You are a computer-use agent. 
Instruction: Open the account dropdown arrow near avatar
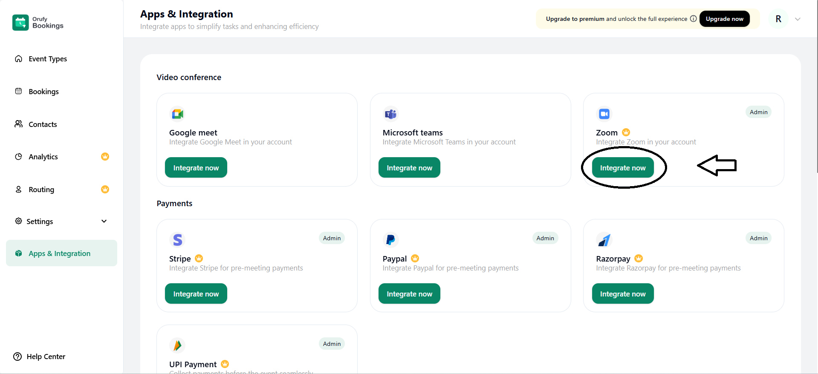point(798,19)
